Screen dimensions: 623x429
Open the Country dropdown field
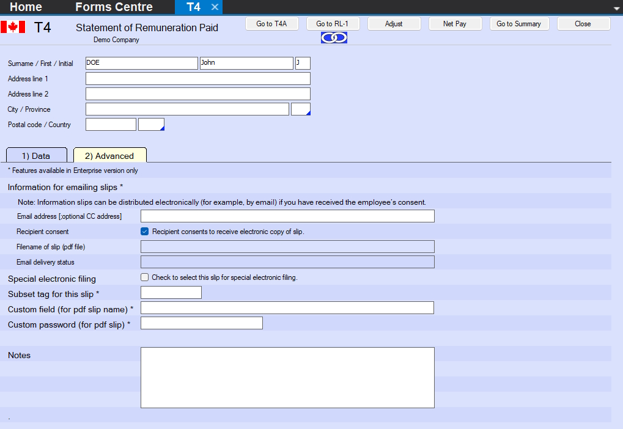[152, 125]
